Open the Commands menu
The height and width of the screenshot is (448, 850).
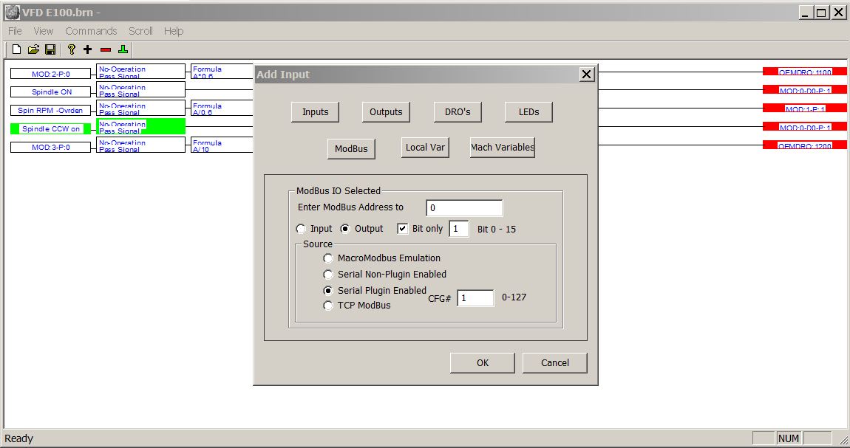[x=91, y=31]
